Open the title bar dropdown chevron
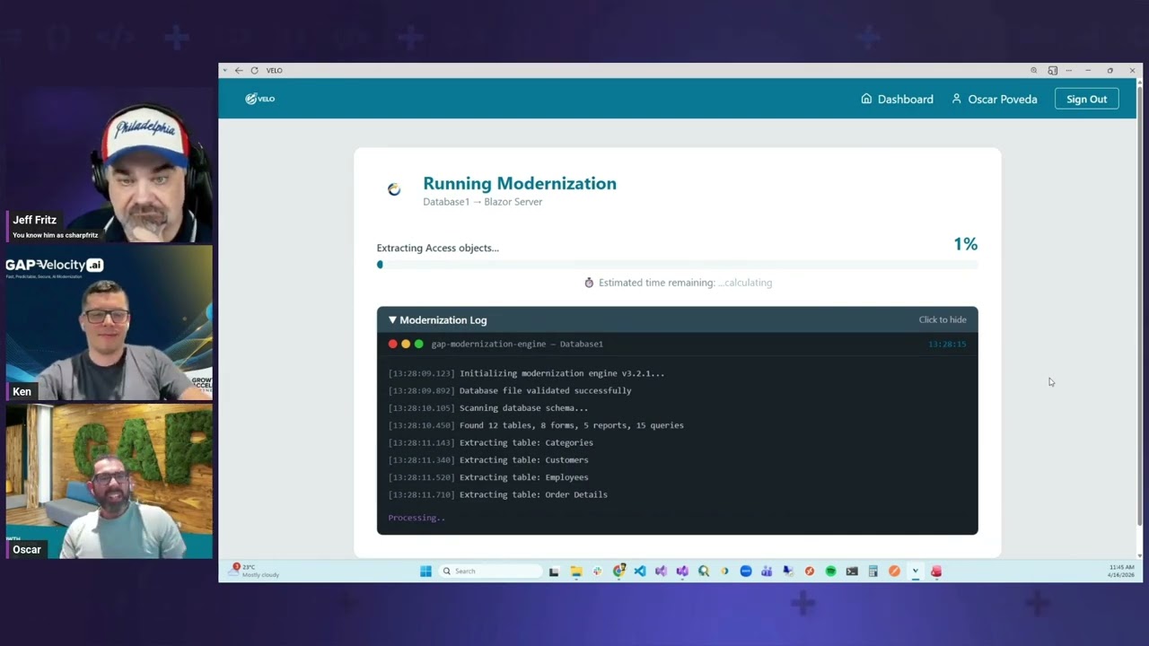Screen dimensions: 1149x646 point(225,70)
